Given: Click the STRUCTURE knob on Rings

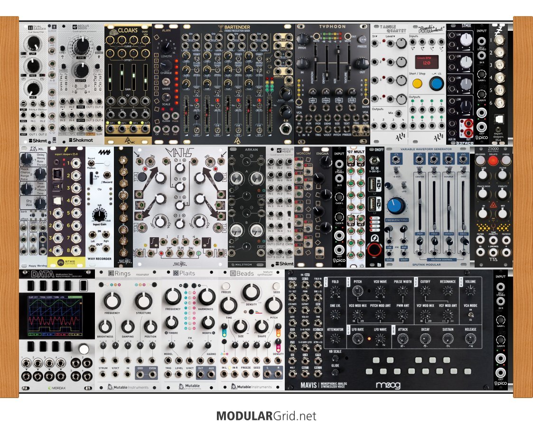Looking at the screenshot, I should pyautogui.click(x=143, y=301).
